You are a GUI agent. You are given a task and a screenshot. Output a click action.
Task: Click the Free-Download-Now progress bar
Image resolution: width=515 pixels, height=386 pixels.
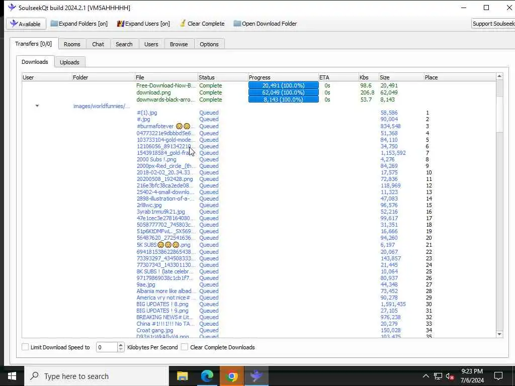pyautogui.click(x=284, y=85)
